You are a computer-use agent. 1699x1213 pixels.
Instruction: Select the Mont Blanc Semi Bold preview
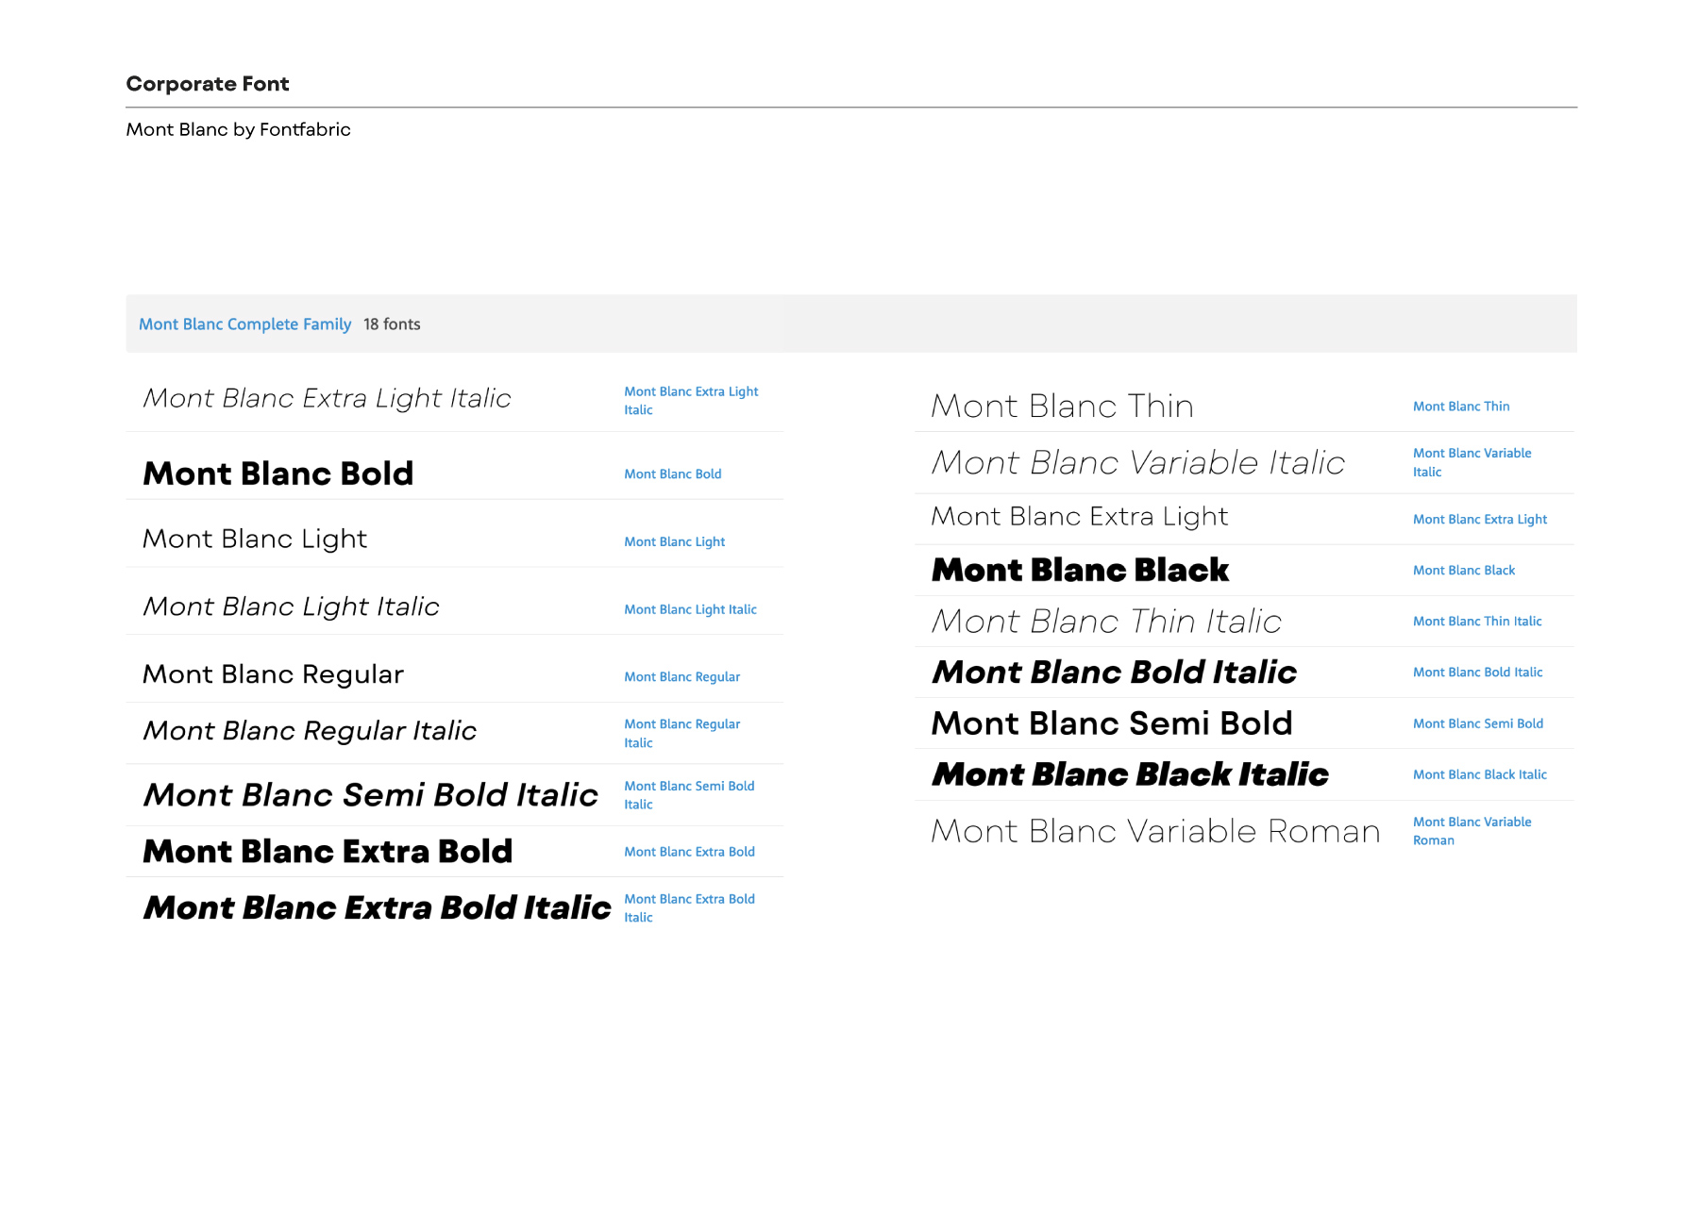1112,723
